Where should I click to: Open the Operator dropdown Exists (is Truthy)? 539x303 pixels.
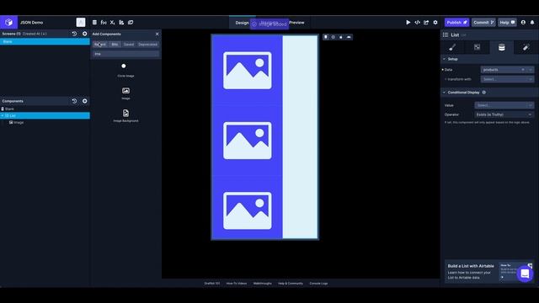point(504,114)
